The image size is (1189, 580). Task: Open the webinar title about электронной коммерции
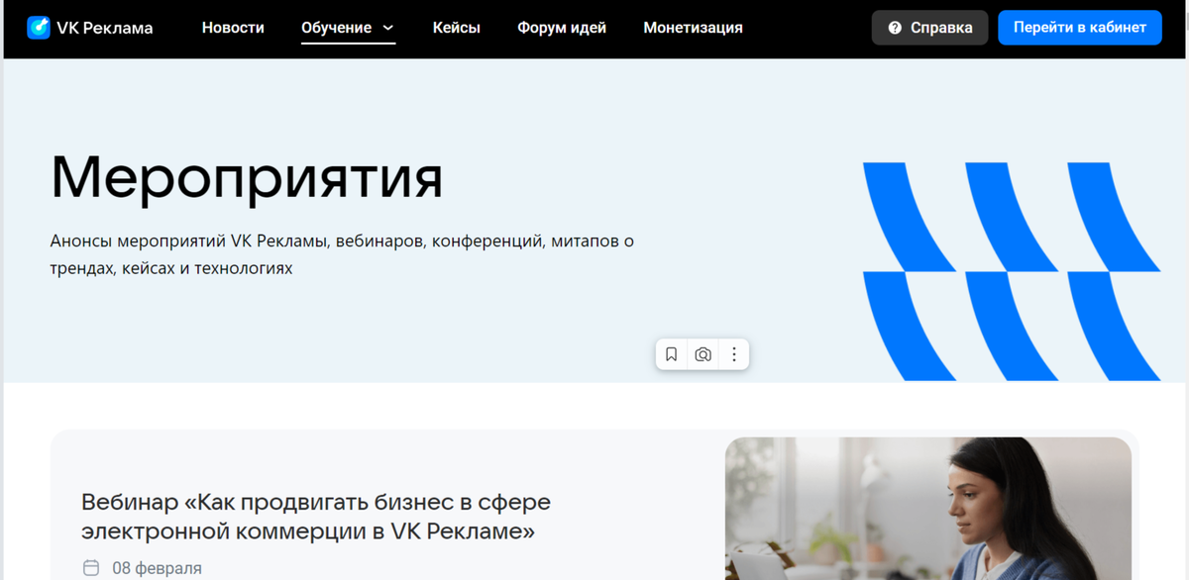(x=316, y=517)
